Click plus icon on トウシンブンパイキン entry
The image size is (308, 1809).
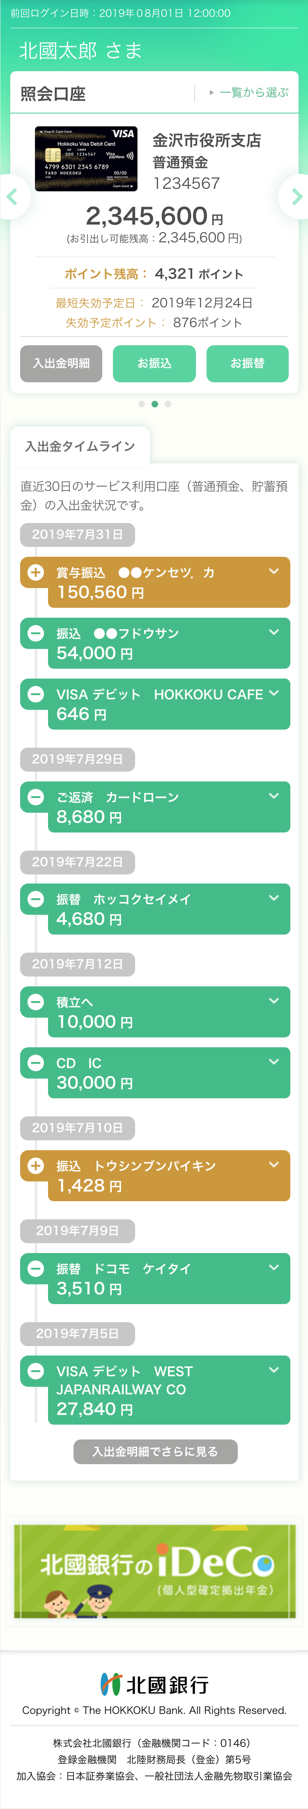pyautogui.click(x=35, y=1166)
